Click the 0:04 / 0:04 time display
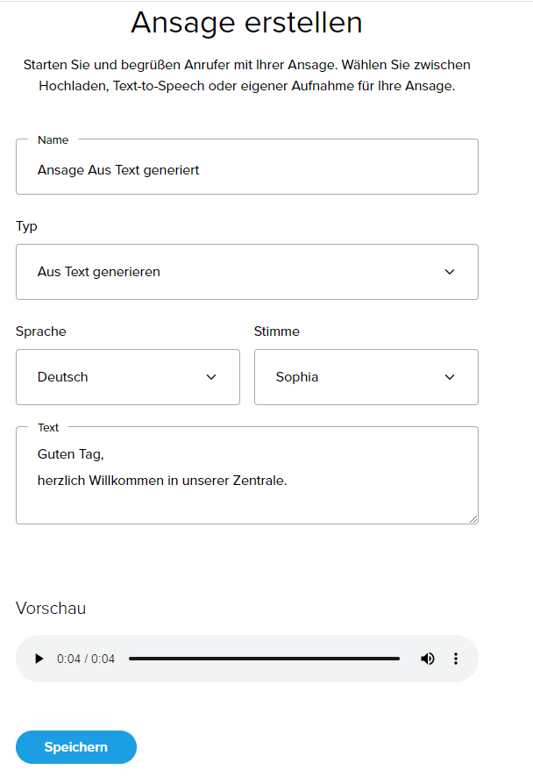Viewport: 533px width, 777px height. click(86, 659)
